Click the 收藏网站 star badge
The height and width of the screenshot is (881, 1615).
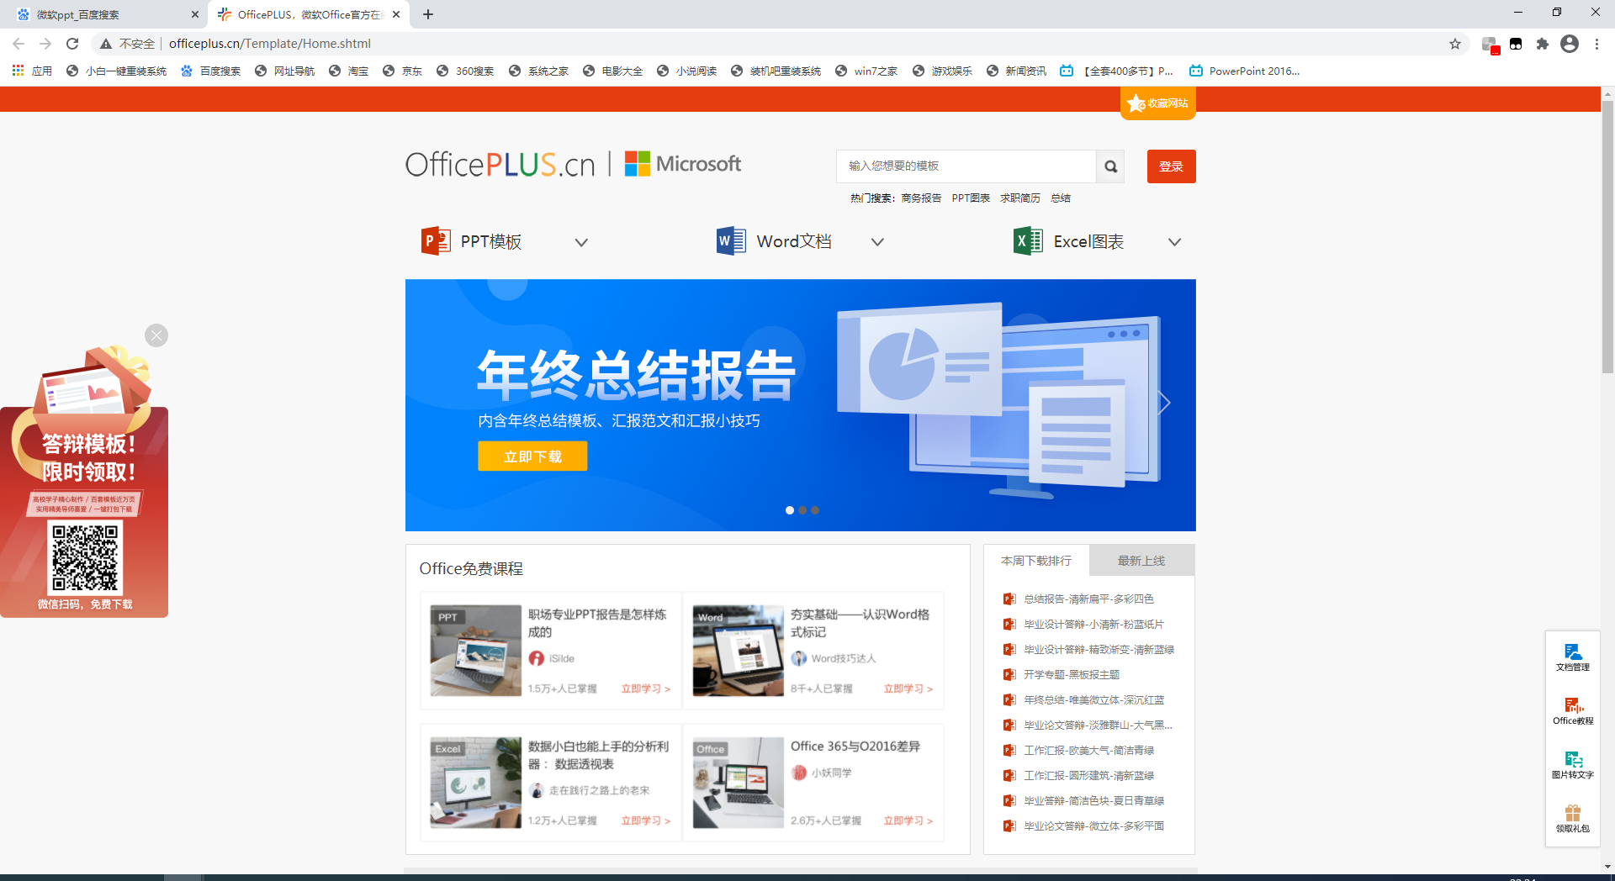pyautogui.click(x=1158, y=103)
